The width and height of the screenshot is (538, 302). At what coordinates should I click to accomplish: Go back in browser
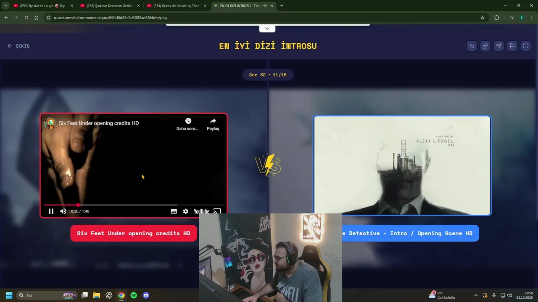tap(6, 18)
